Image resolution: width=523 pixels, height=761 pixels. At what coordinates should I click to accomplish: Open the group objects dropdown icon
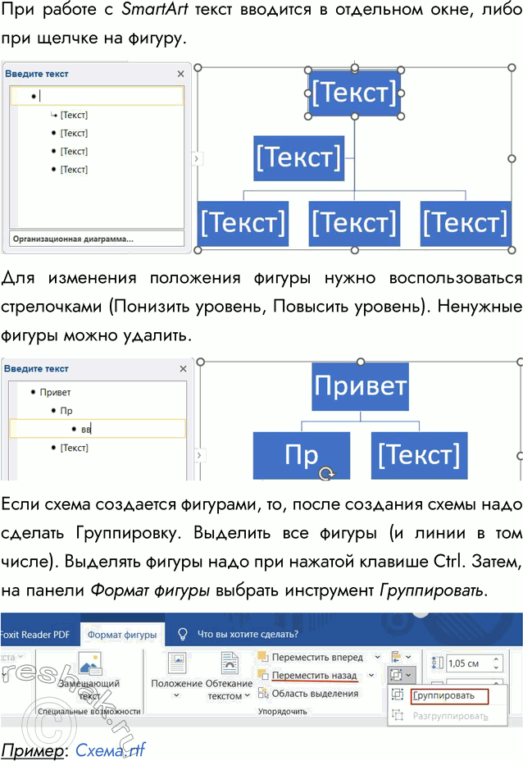click(x=402, y=674)
